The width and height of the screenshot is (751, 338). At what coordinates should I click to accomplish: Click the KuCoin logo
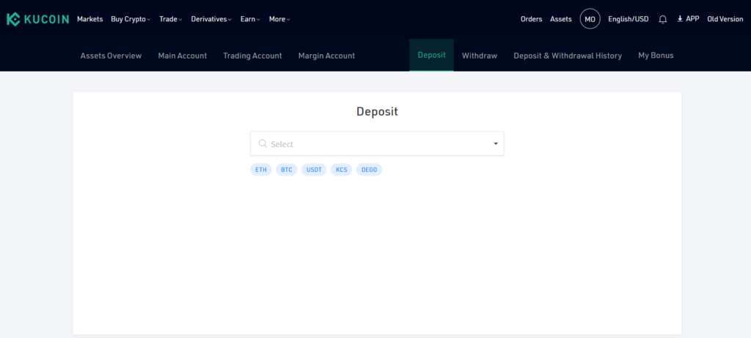[37, 19]
